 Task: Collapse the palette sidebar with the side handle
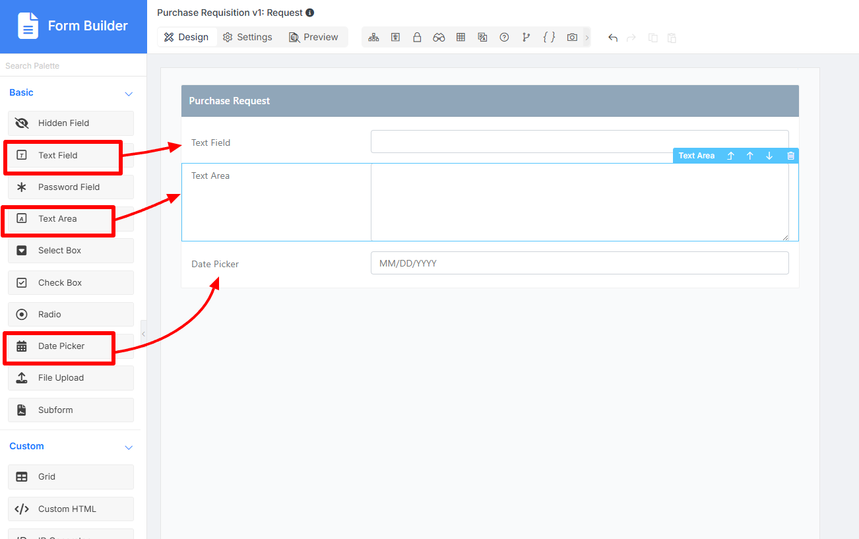point(143,334)
